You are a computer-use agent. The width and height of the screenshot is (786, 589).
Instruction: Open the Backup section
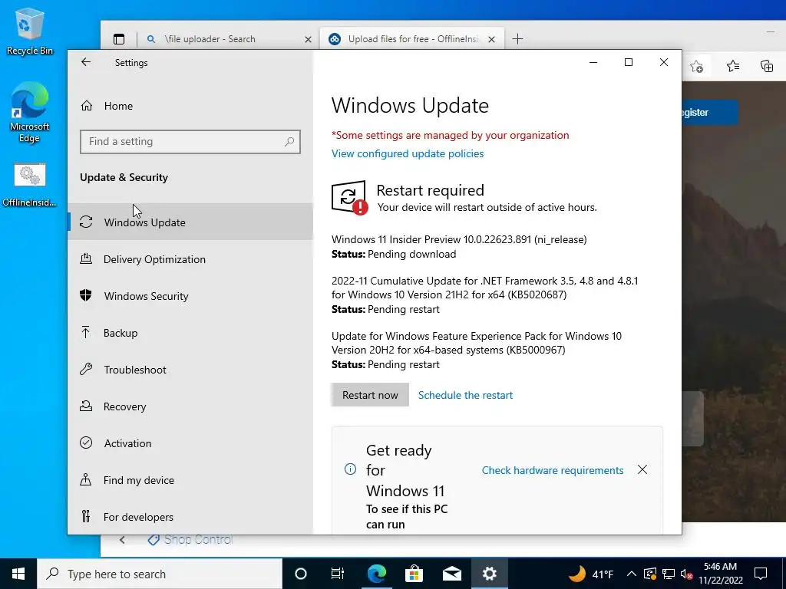point(190,333)
